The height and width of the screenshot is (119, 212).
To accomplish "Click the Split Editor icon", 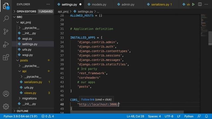I will (x=200, y=4).
